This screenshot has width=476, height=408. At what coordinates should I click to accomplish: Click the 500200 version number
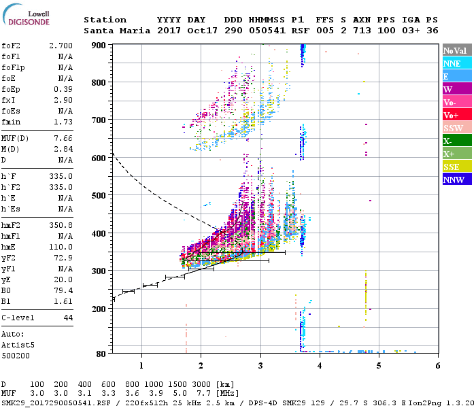point(16,356)
